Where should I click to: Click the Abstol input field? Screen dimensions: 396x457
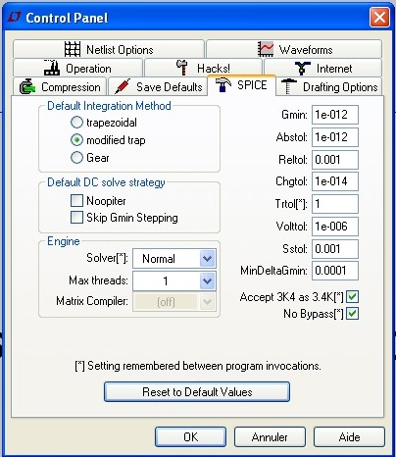[x=335, y=137]
